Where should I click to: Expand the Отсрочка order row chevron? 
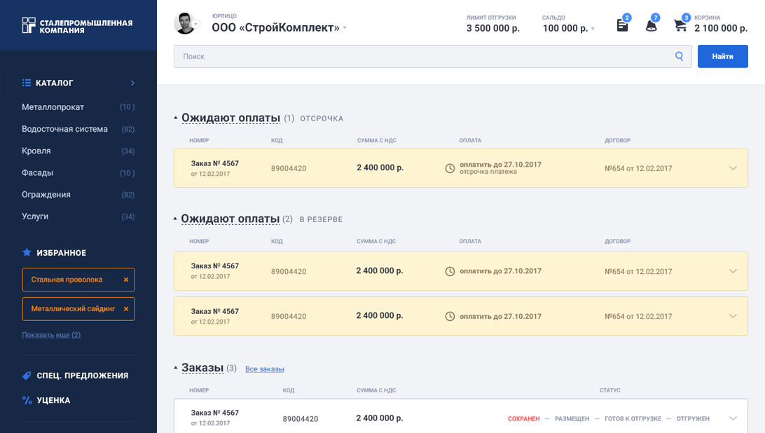tap(733, 168)
